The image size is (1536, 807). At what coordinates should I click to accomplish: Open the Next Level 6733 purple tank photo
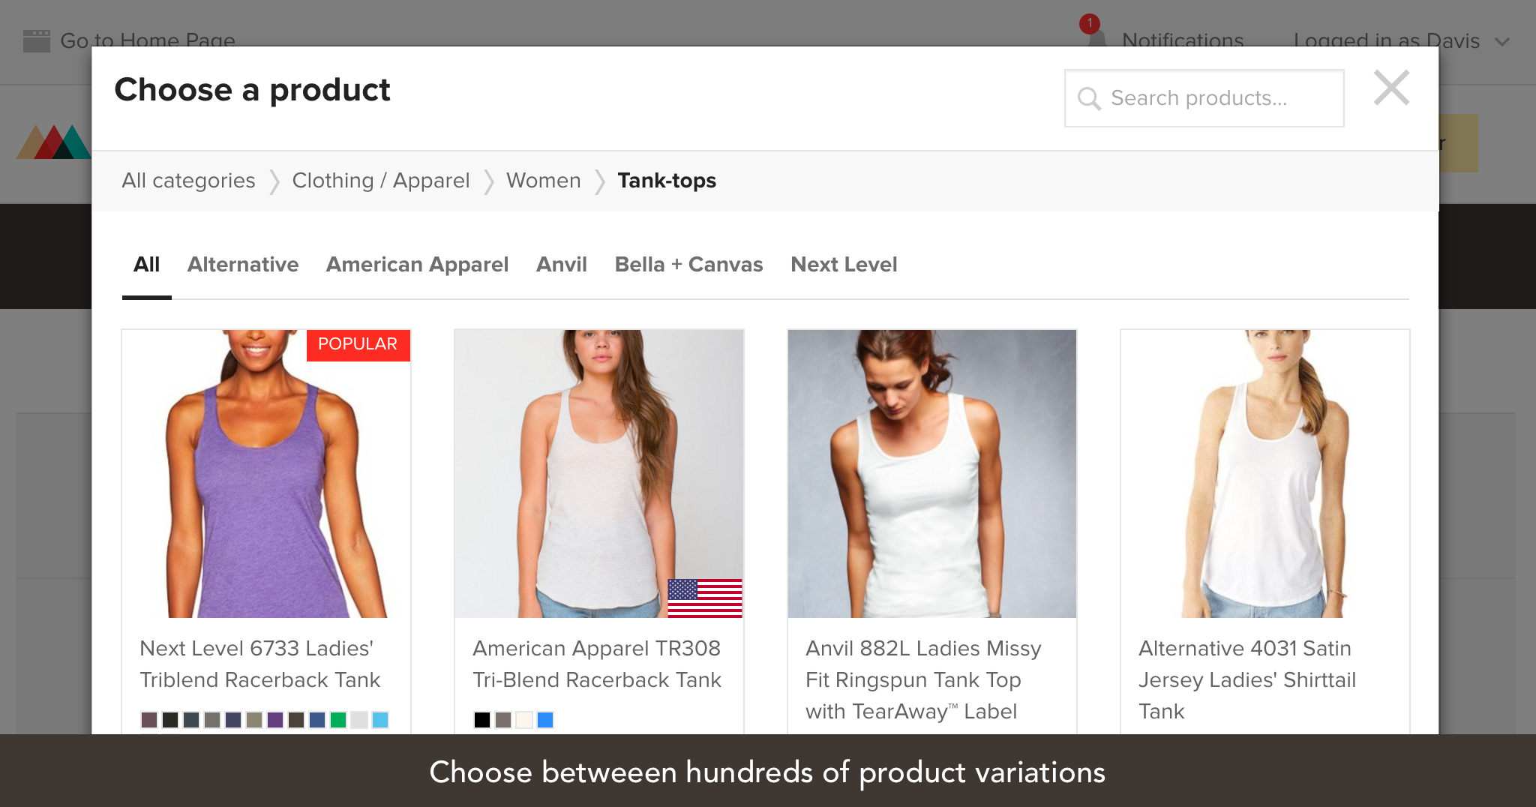(266, 474)
